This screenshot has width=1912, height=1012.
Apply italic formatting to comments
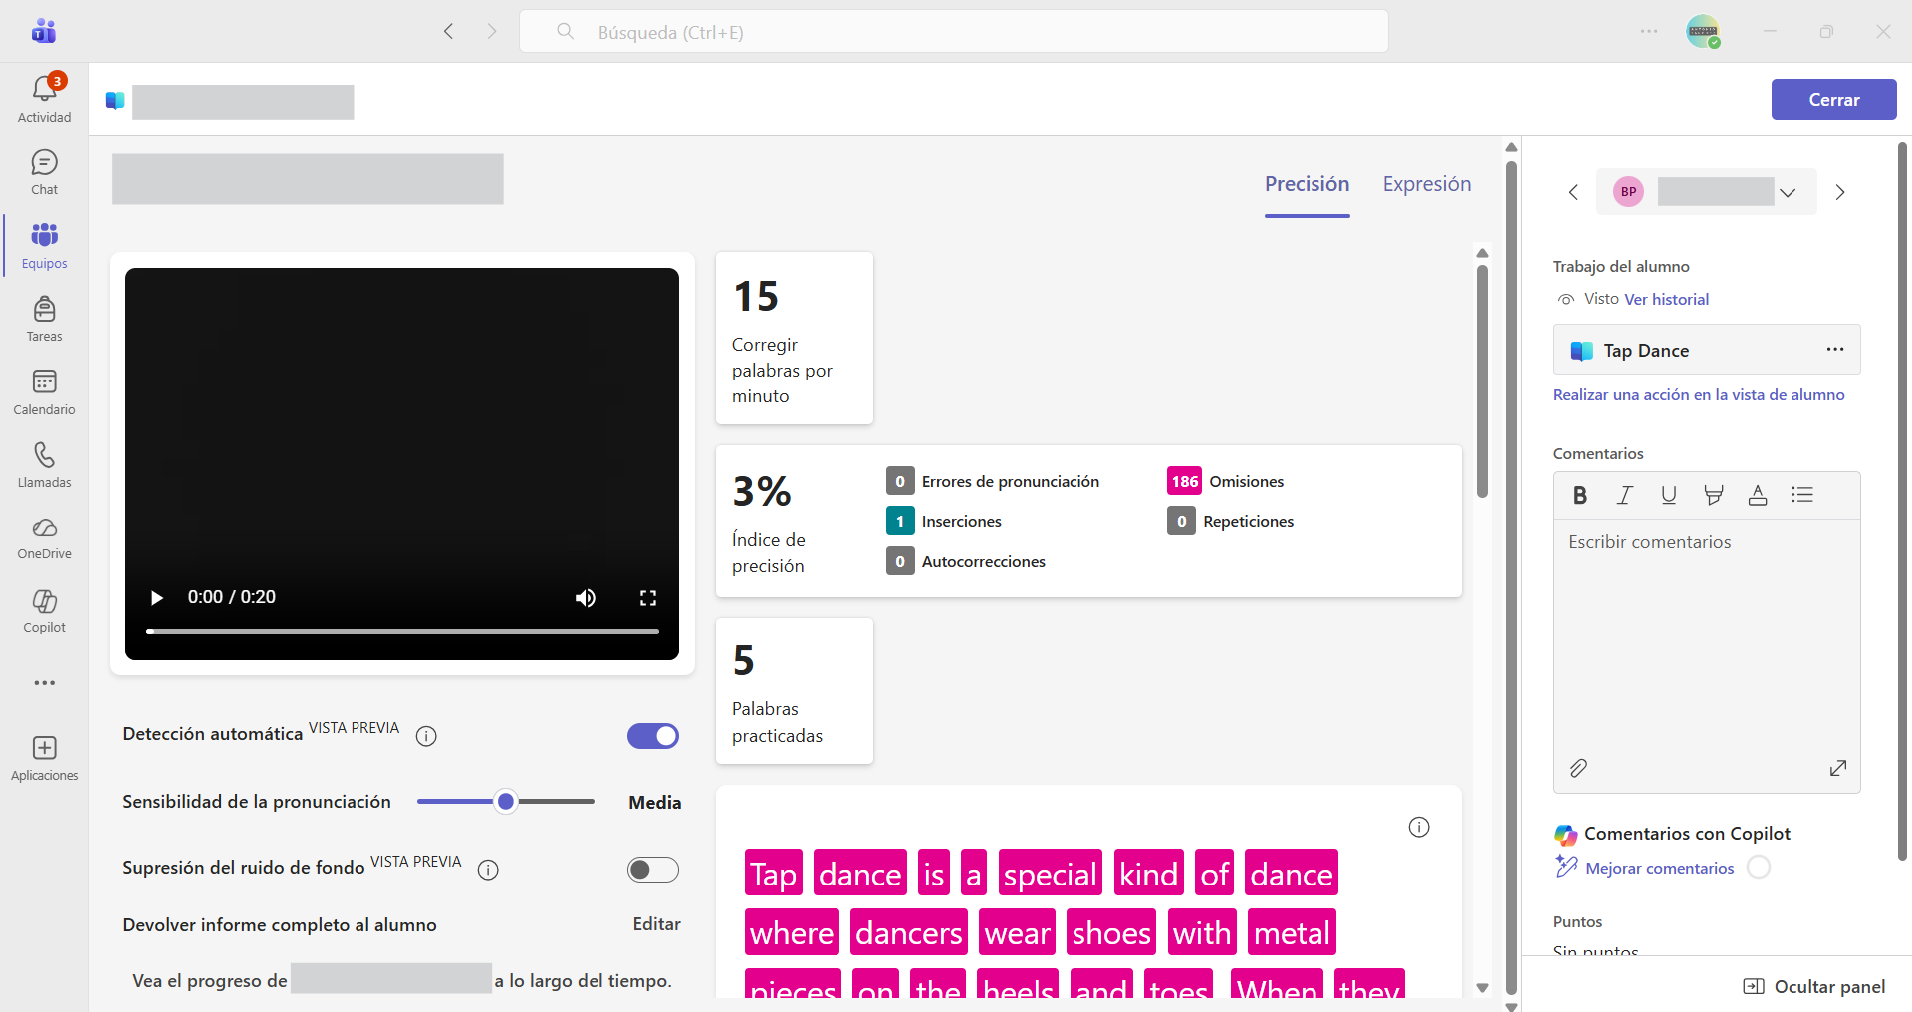(x=1625, y=495)
